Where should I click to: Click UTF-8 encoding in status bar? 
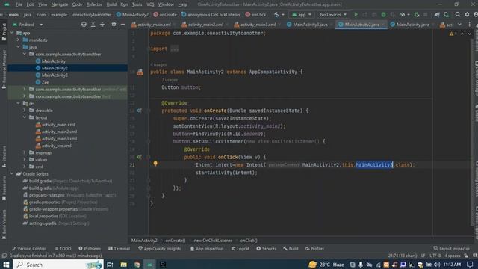(435, 256)
